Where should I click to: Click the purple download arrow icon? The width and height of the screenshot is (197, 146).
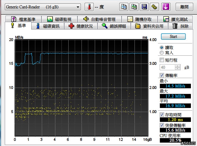166,7
